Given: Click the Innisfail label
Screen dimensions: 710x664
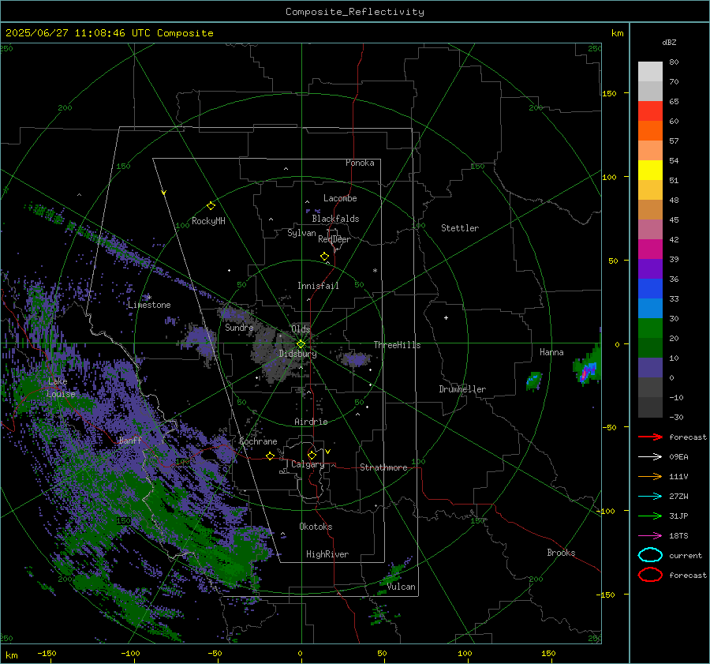Looking at the screenshot, I should (318, 286).
